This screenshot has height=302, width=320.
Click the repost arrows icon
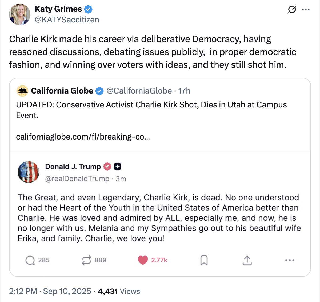[x=86, y=260]
